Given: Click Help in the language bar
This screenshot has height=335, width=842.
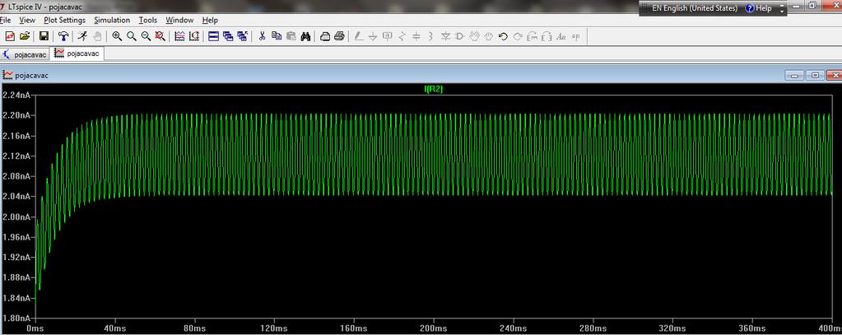Looking at the screenshot, I should click(758, 8).
